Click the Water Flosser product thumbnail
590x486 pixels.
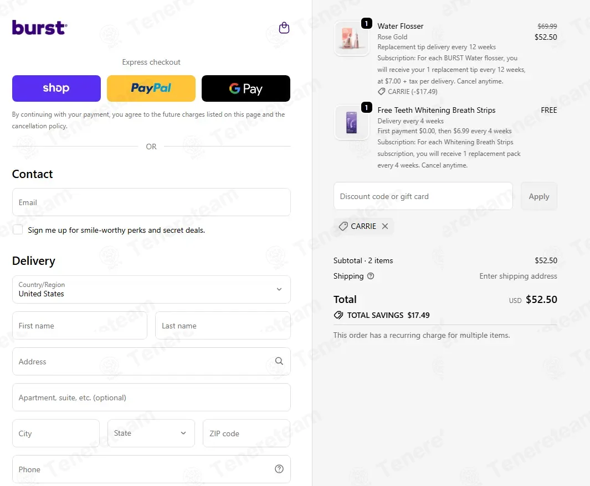pos(352,38)
